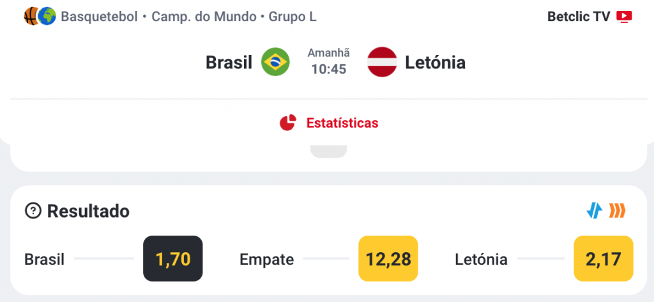Select the Empate 12,28 odds

(388, 259)
